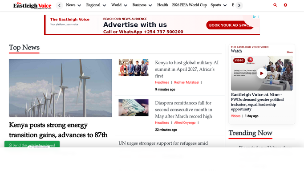Open the ad options menu dots icon
The image size is (304, 171).
[x=258, y=17]
